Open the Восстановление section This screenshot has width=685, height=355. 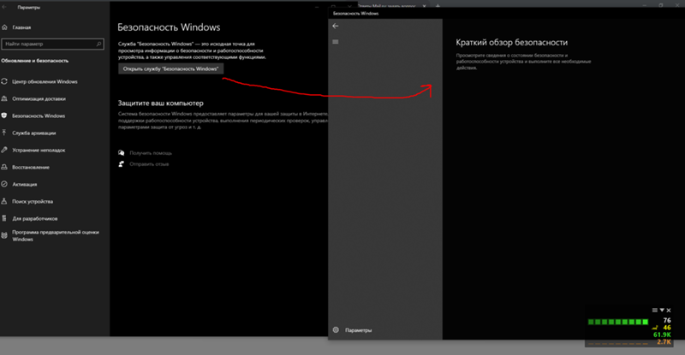(31, 167)
